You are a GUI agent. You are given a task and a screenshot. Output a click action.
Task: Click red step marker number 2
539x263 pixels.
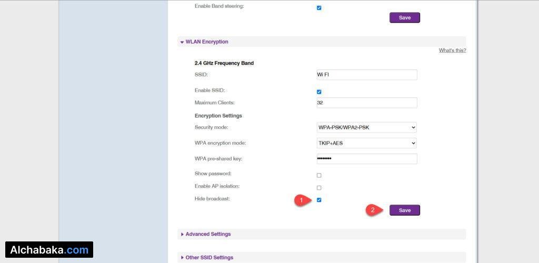coord(372,210)
